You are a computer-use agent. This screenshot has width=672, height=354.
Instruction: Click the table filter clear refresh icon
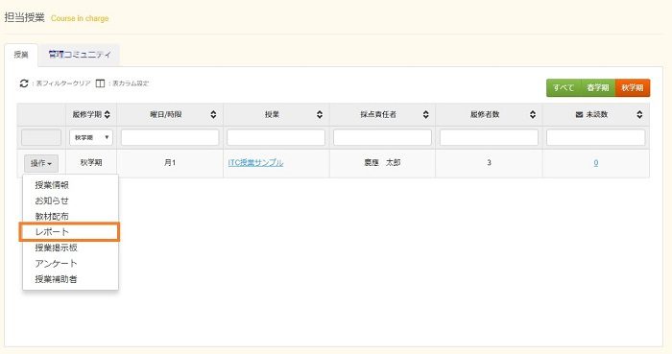24,83
